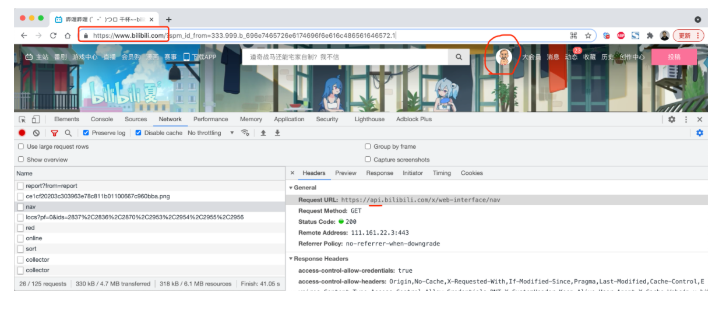Image resolution: width=719 pixels, height=313 pixels.
Task: Open network search with magnifier icon
Action: tap(68, 133)
